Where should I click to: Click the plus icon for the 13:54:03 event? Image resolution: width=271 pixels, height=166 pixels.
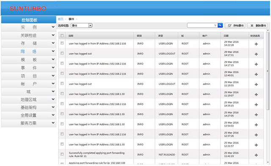(x=256, y=125)
